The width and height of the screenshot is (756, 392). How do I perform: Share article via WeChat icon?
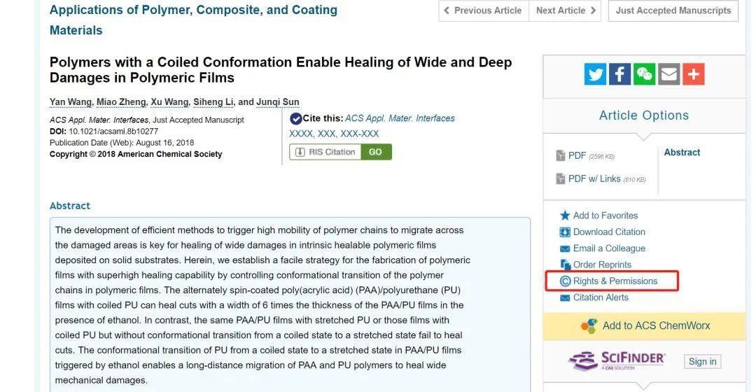[x=644, y=74]
